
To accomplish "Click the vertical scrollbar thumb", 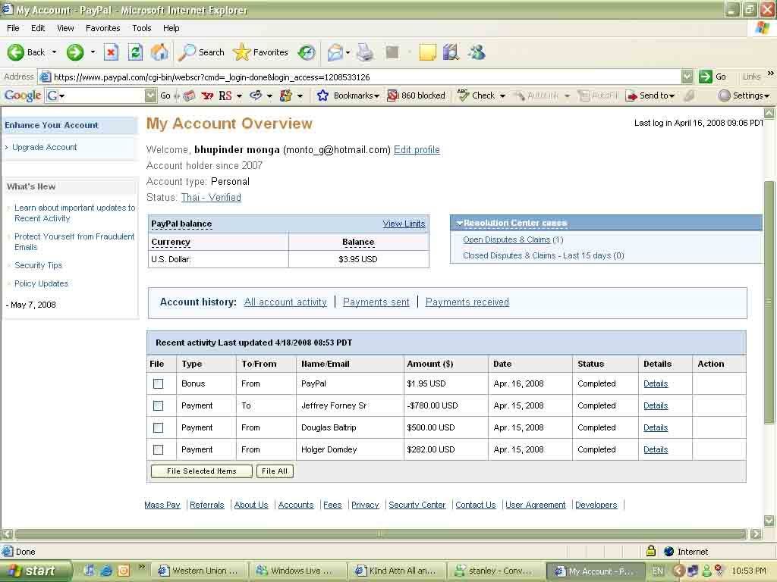I will coord(769,302).
